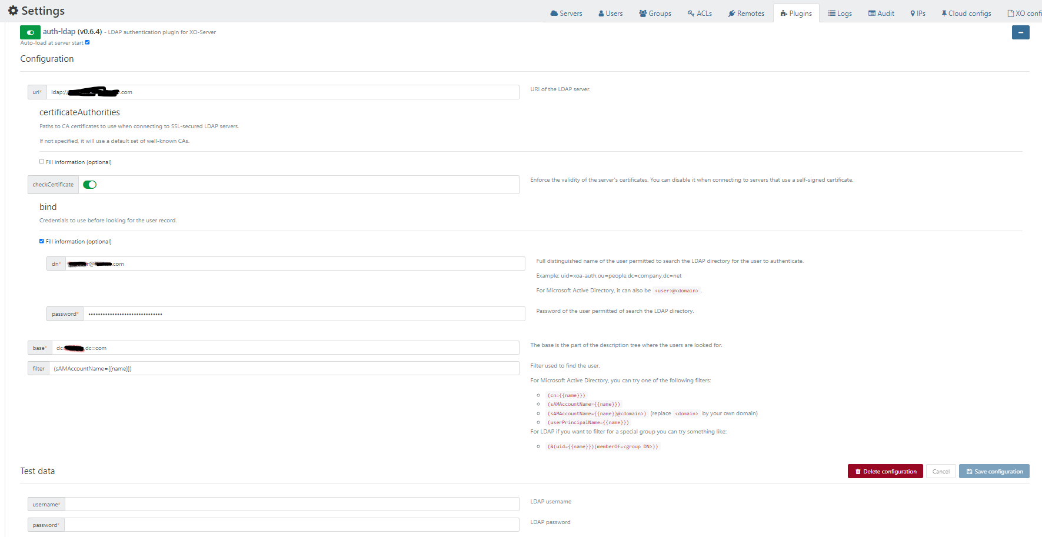Open the Cloud configs tab
1042x537 pixels.
pyautogui.click(x=966, y=14)
